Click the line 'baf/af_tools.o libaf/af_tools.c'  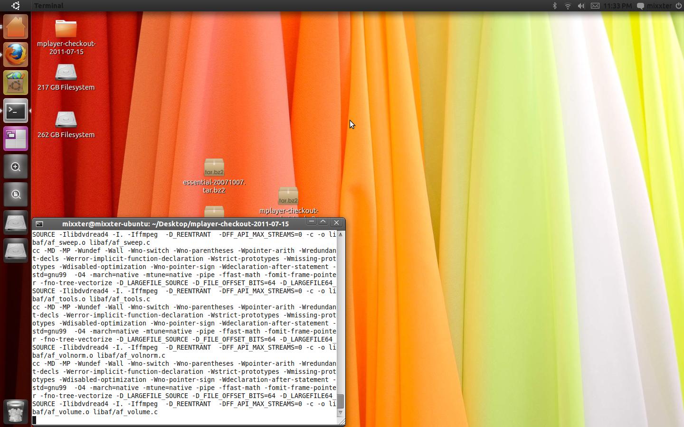pos(91,299)
